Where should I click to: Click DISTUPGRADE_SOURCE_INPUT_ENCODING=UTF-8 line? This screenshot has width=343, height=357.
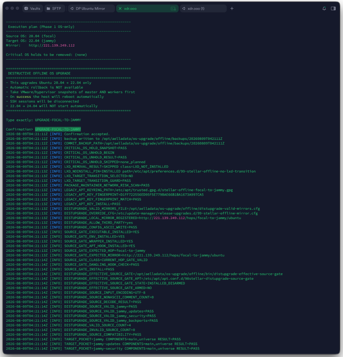pyautogui.click(x=76, y=293)
